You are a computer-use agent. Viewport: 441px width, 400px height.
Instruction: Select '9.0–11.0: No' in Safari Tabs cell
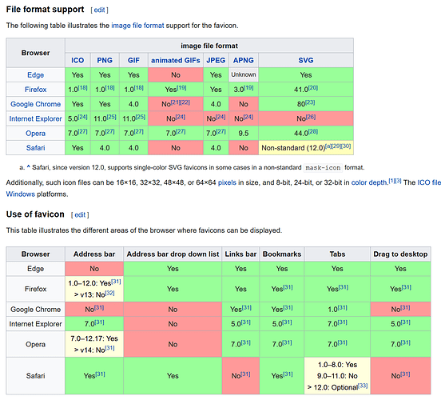pos(337,376)
